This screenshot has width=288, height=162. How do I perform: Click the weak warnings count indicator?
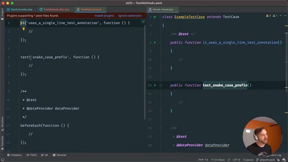(275, 16)
